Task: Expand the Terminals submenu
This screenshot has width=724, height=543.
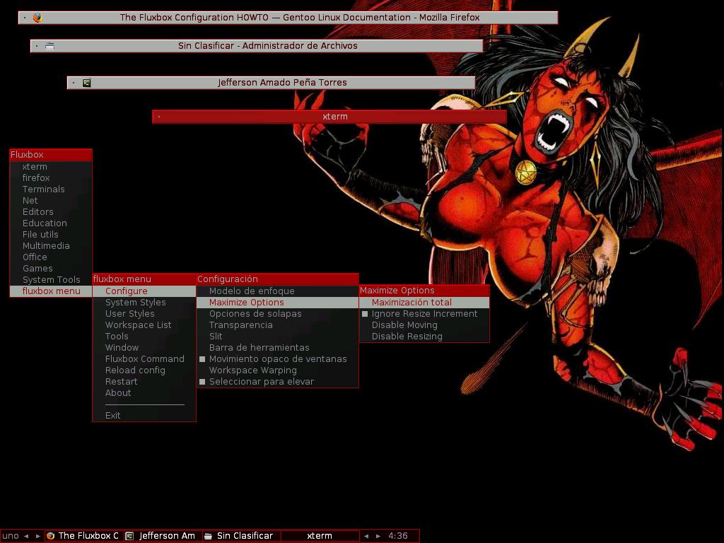Action: 51,189
